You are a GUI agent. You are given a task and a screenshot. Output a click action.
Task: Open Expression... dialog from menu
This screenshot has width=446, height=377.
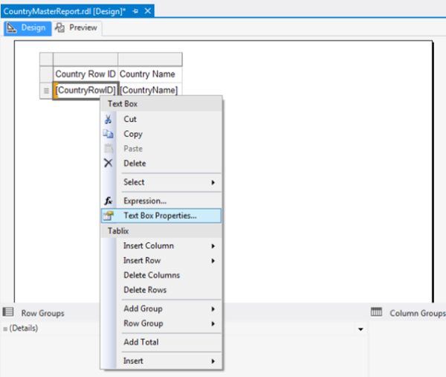[161, 201]
